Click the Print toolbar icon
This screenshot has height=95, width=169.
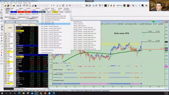coord(20,6)
